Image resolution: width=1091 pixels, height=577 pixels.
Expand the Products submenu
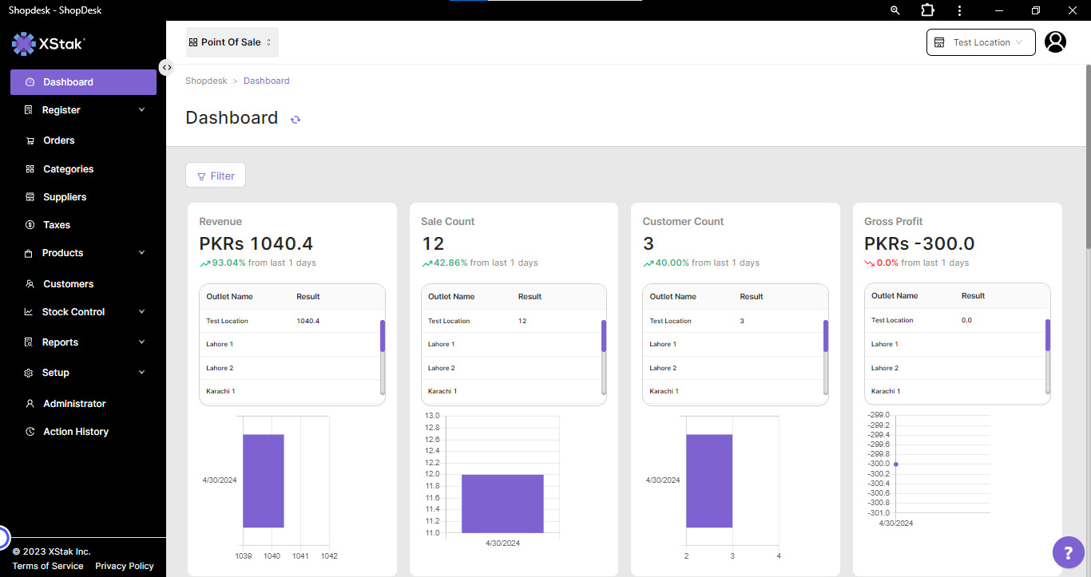point(83,253)
